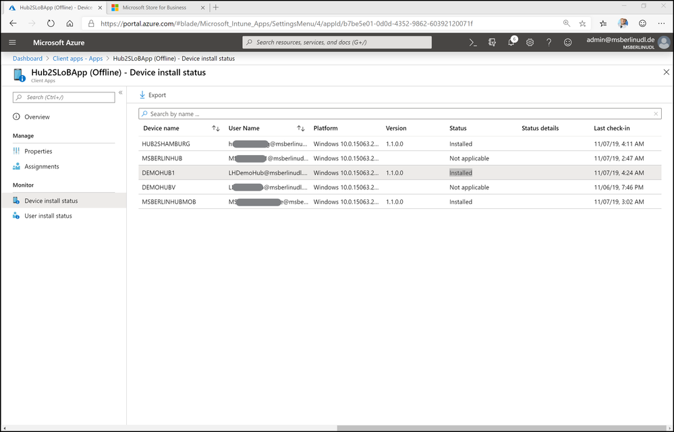Select the HUB2SHAMBURG device row
The height and width of the screenshot is (432, 674).
(400, 144)
